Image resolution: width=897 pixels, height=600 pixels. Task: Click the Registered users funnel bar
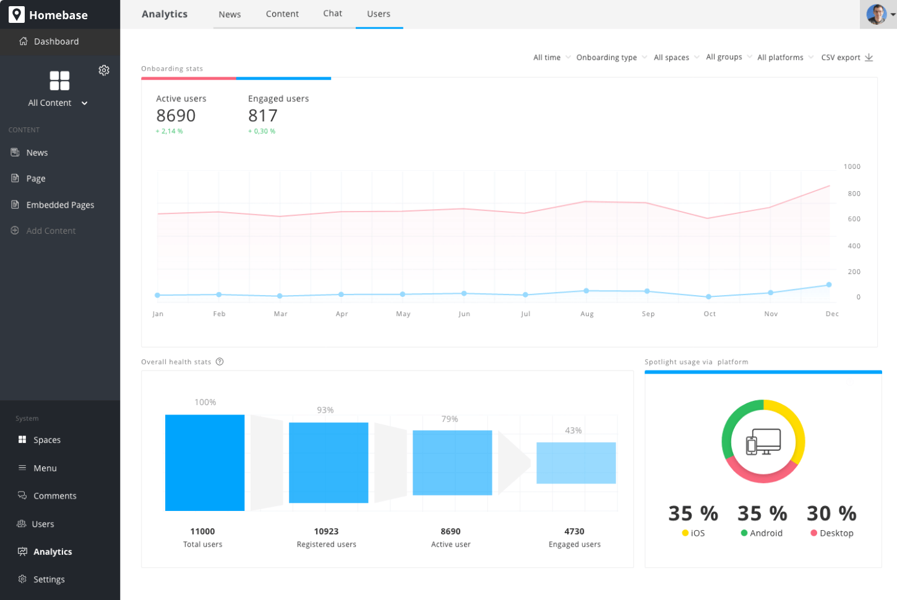point(328,463)
